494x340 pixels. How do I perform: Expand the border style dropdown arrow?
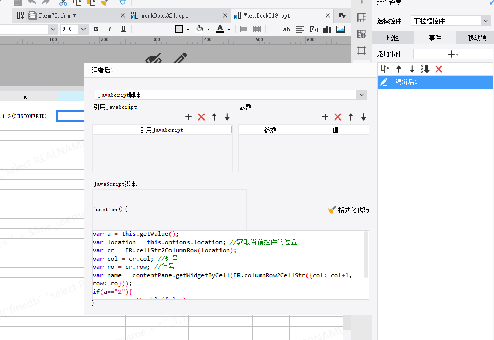[x=188, y=29]
